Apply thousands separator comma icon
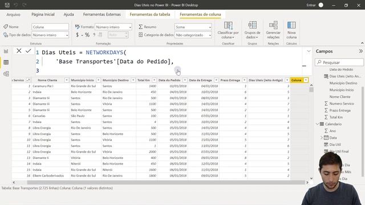The width and height of the screenshot is (365, 205). pos(94,35)
